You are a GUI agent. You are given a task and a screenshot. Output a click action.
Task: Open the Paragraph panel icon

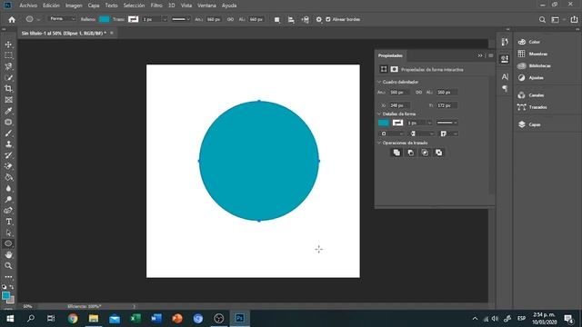[x=505, y=89]
